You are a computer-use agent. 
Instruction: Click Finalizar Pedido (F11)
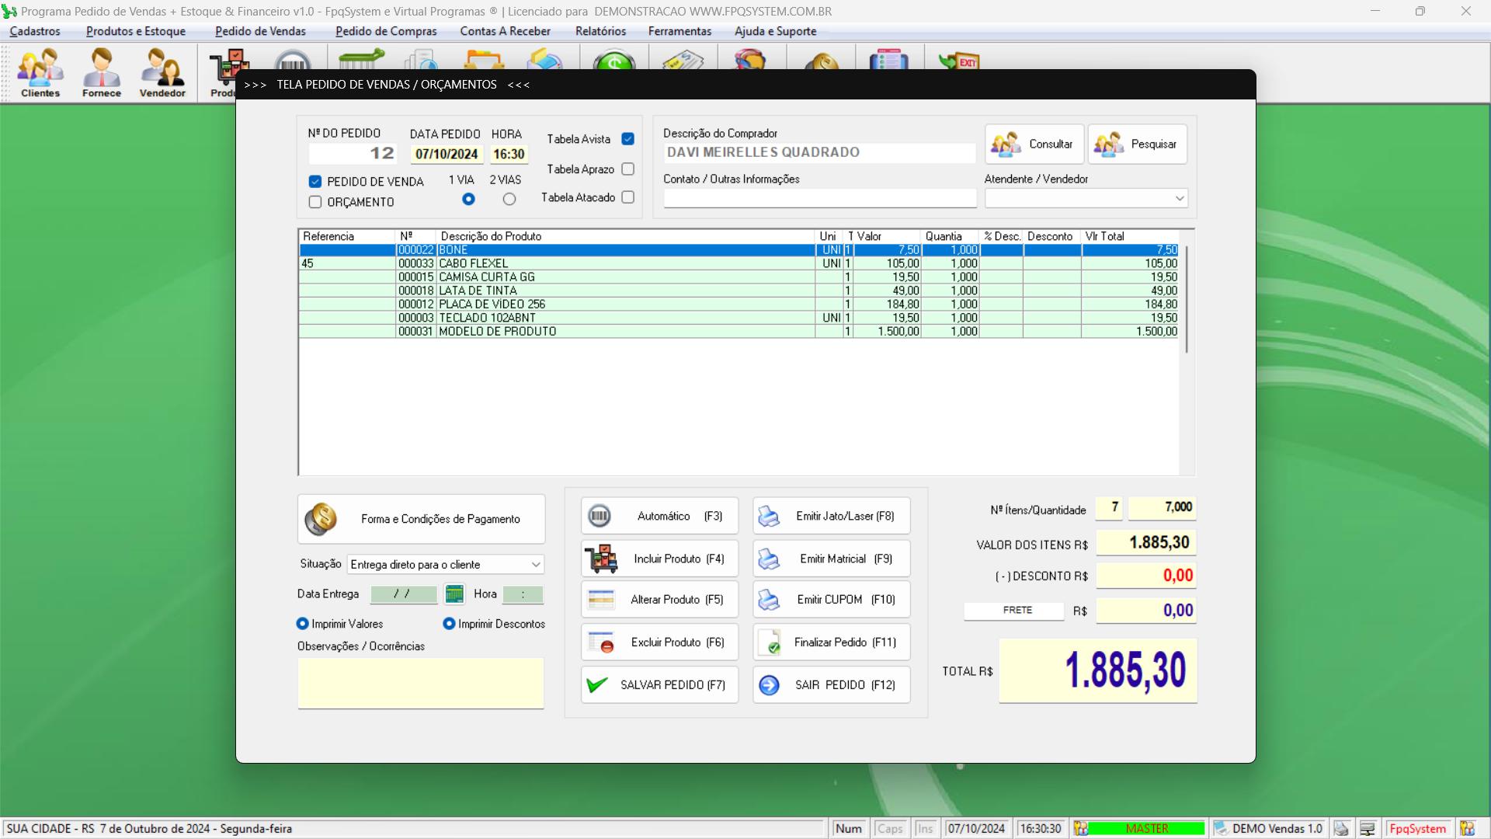point(831,642)
